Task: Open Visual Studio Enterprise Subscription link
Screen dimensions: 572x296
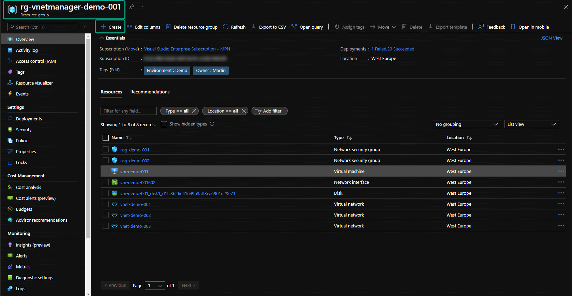Action: (187, 49)
